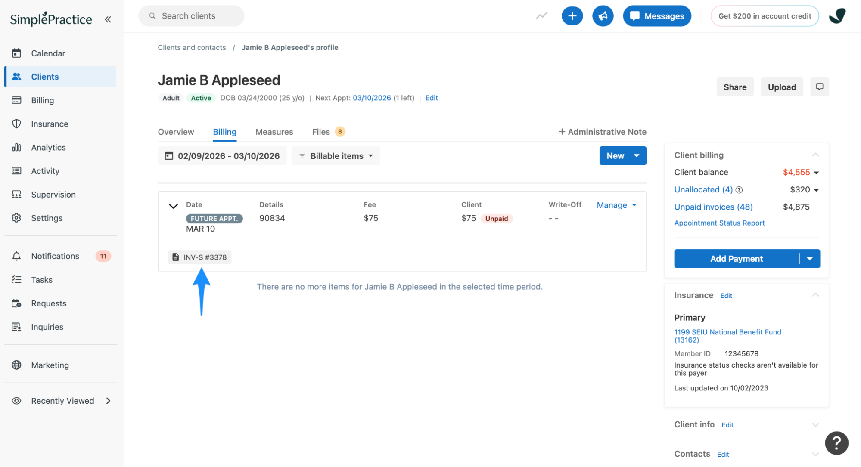Open invoice INV-S #3378

(199, 257)
